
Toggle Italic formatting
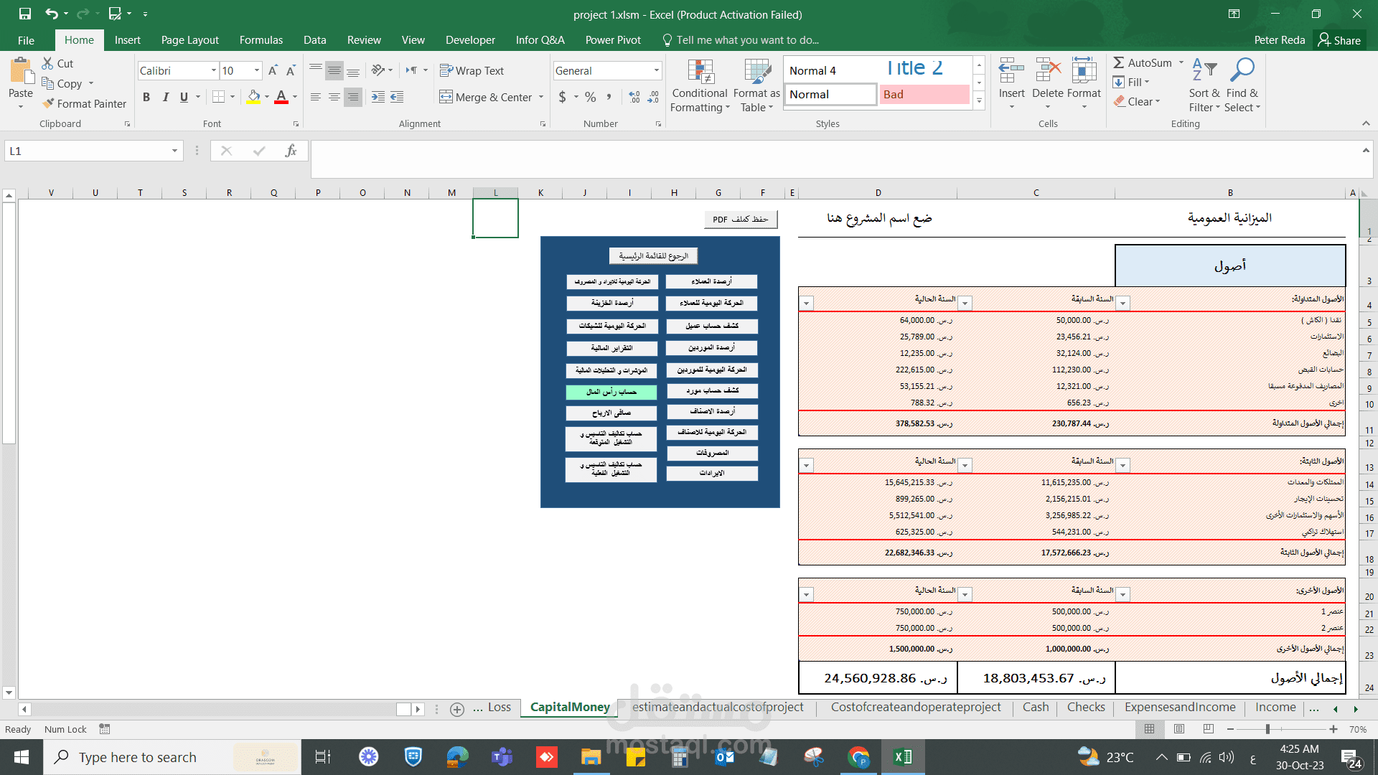pos(165,97)
